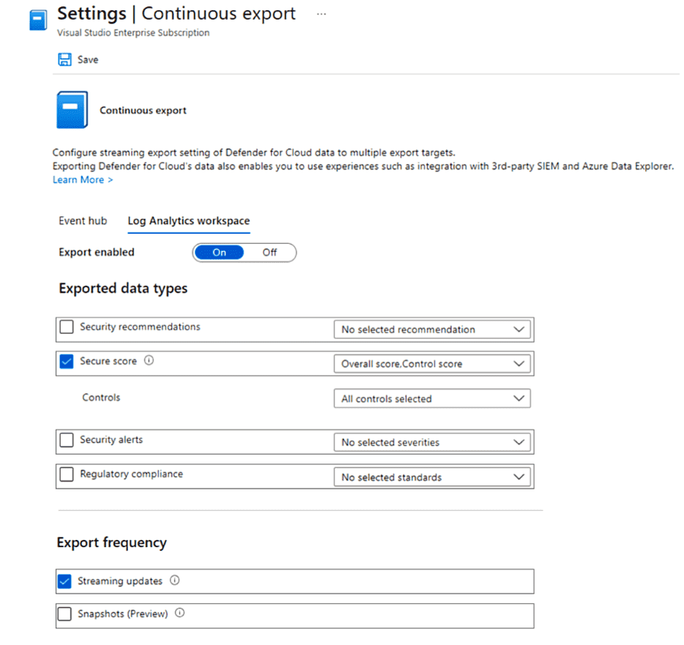Screen dimensions: 684x645
Task: Turn Export enabled toggle to Off
Action: click(x=270, y=253)
